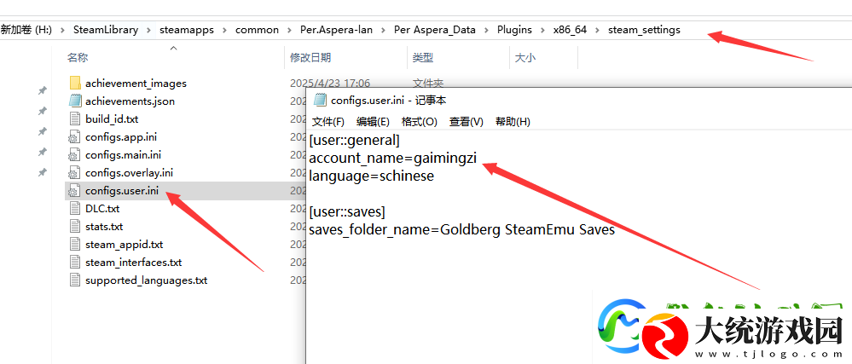The image size is (852, 364).
Task: Expand breadcrumb arrow after Plugins
Action: pos(542,31)
